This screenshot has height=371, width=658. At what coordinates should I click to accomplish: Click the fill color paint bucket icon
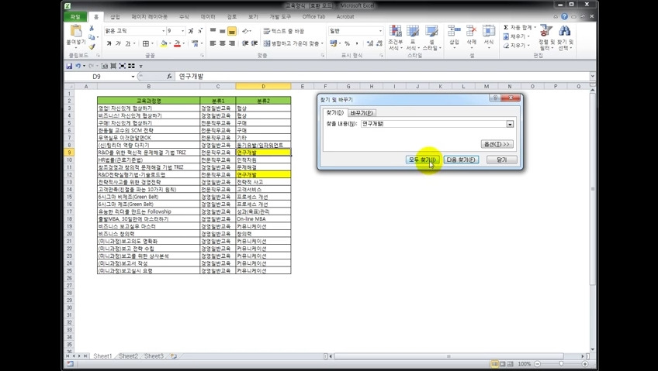(164, 43)
